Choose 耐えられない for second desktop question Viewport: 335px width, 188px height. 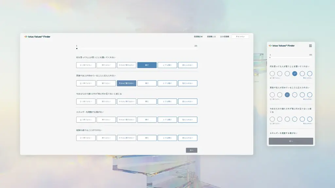pos(187,83)
